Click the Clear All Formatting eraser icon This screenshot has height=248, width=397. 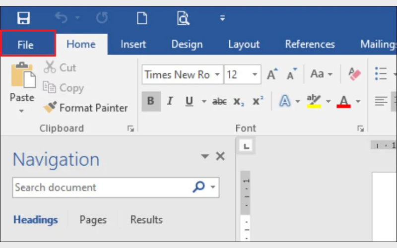click(355, 74)
